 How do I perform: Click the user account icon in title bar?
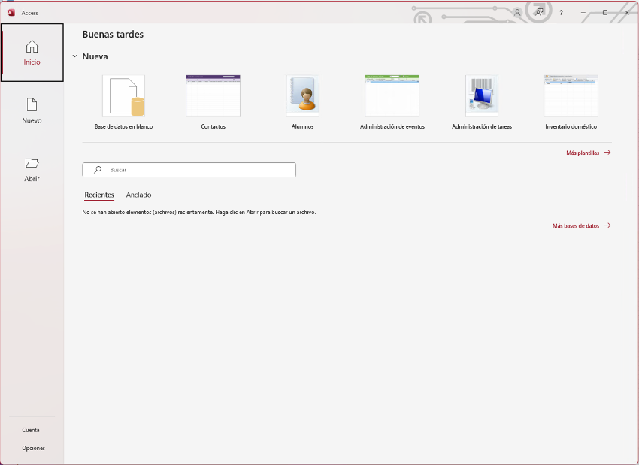(x=517, y=13)
